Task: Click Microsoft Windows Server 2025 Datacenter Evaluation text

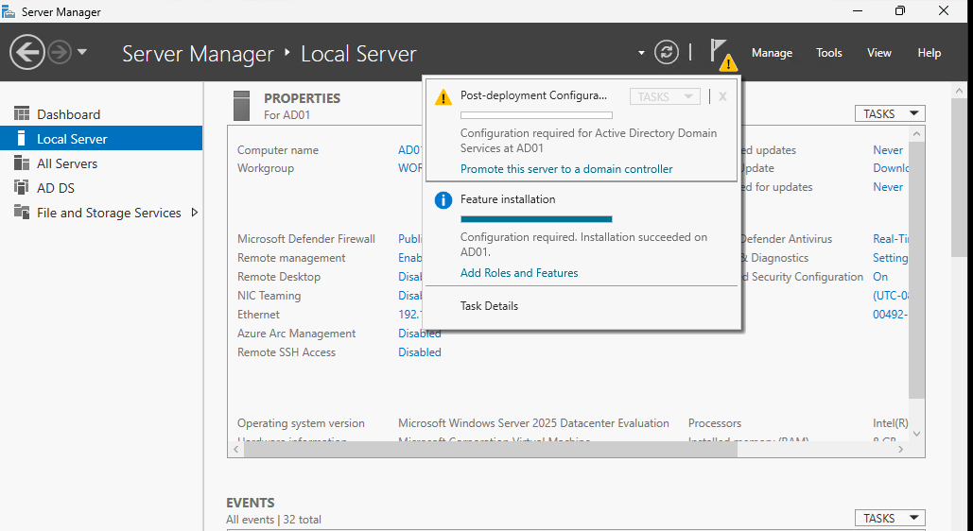Action: (533, 423)
